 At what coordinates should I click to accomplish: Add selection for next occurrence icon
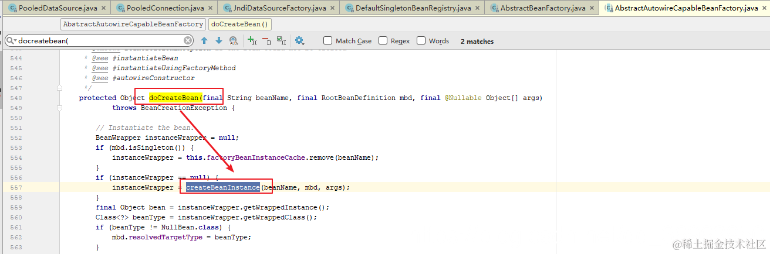[x=252, y=40]
